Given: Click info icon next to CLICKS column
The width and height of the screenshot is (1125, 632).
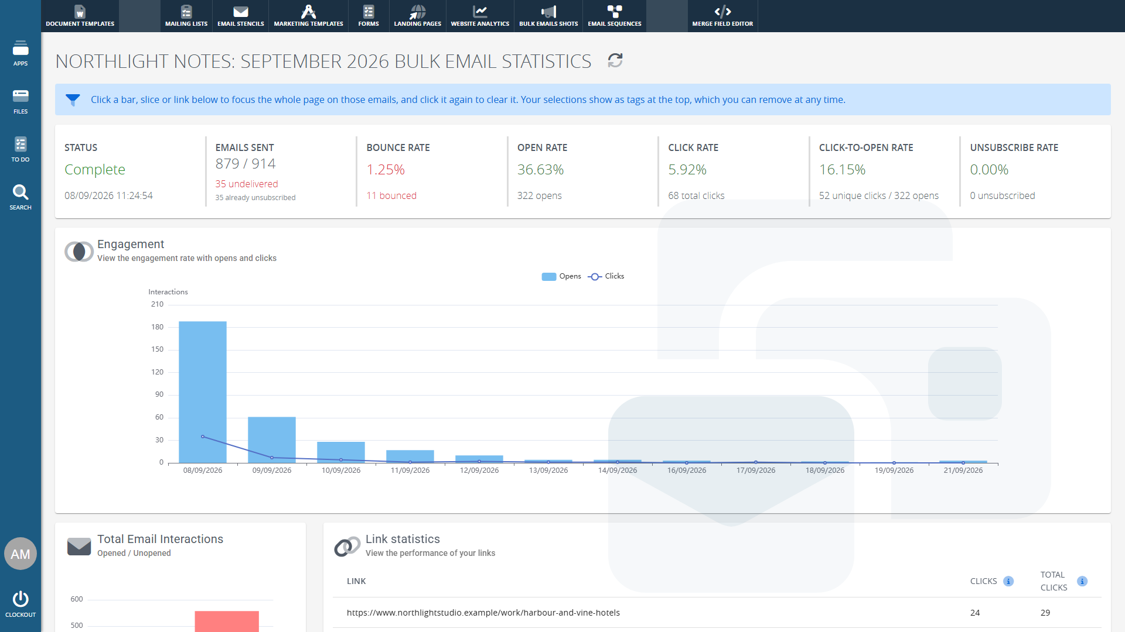Looking at the screenshot, I should click(x=1008, y=581).
